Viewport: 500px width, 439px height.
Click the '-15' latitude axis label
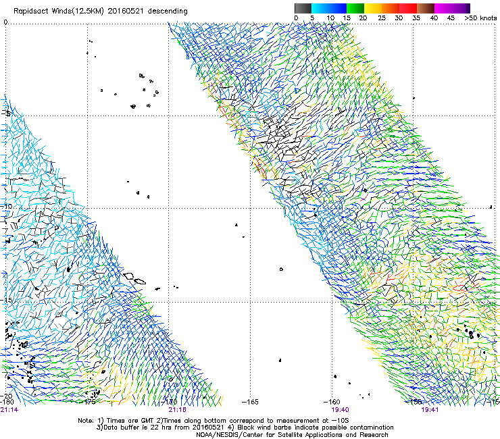click(6, 300)
